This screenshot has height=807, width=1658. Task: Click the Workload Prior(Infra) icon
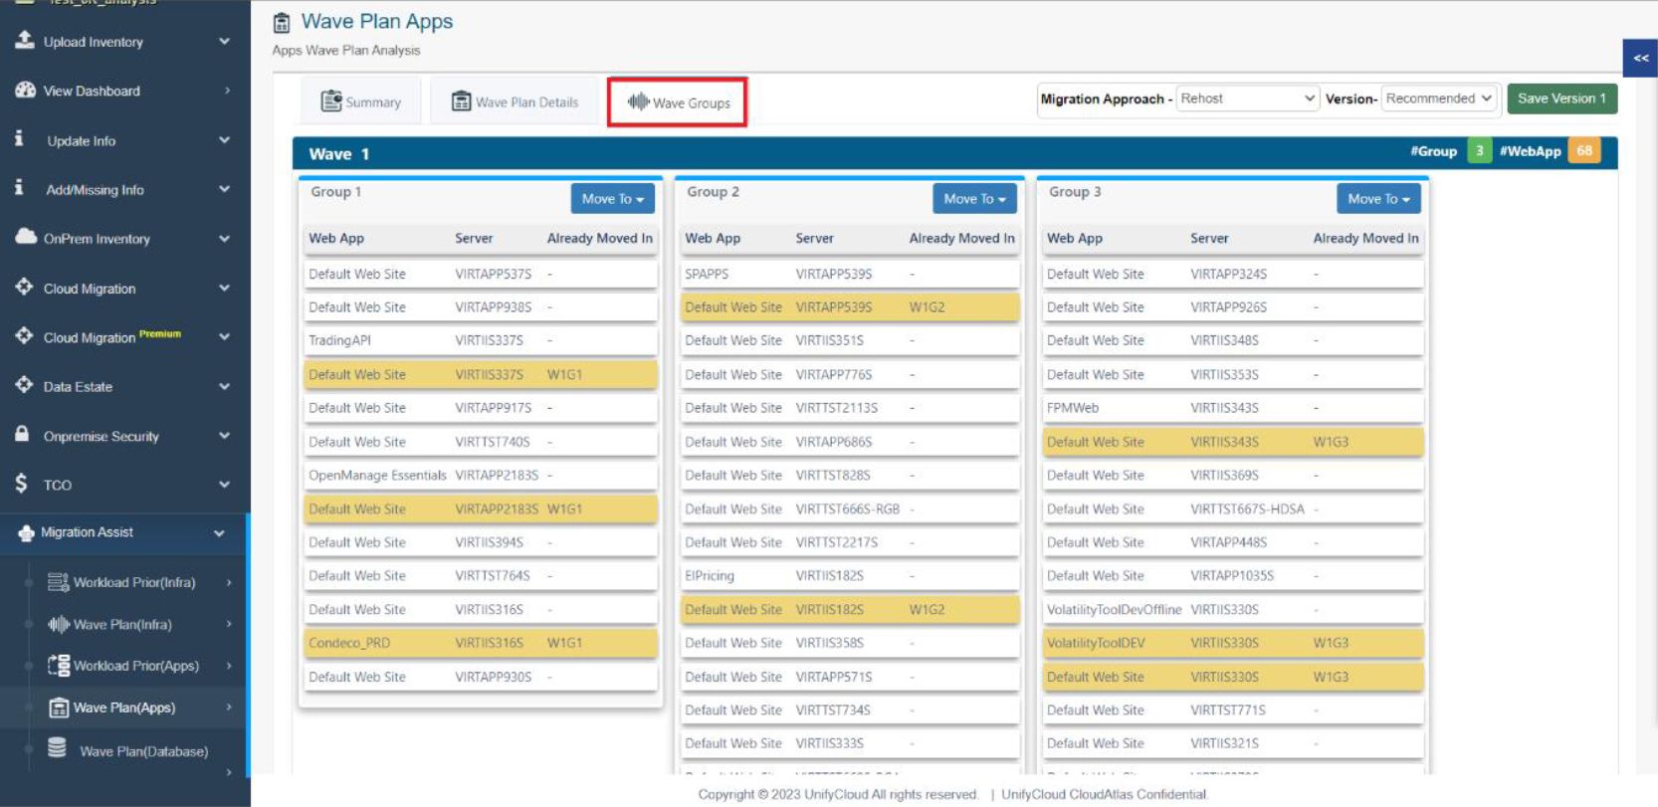click(x=59, y=582)
